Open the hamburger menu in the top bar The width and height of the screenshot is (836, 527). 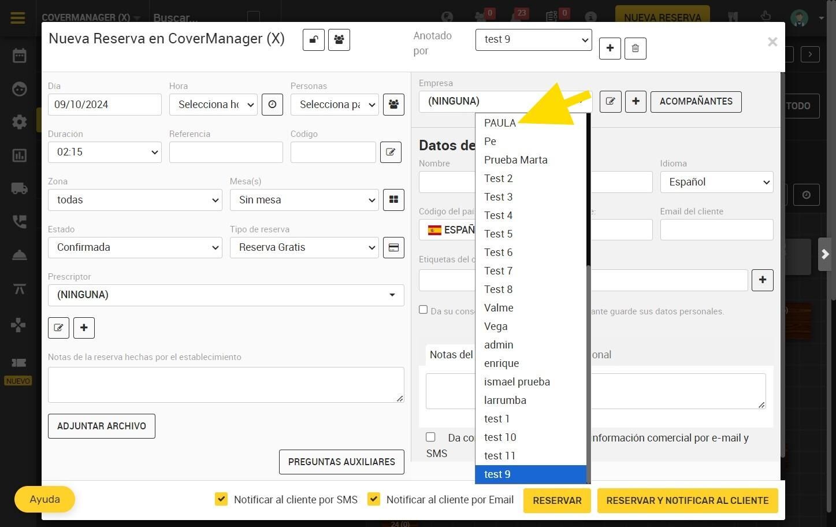click(x=18, y=17)
